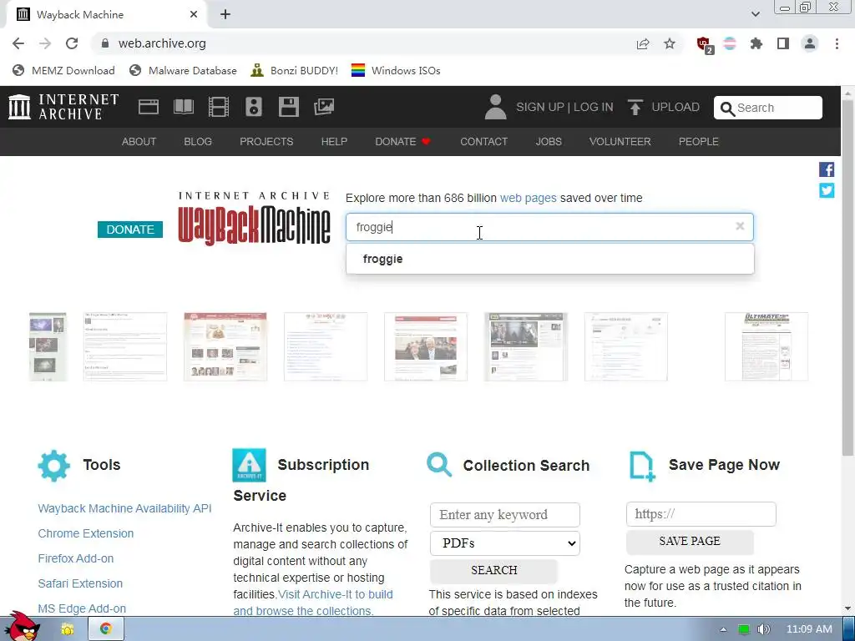The width and height of the screenshot is (855, 641).
Task: Open the Chrome Extension link
Action: (86, 533)
